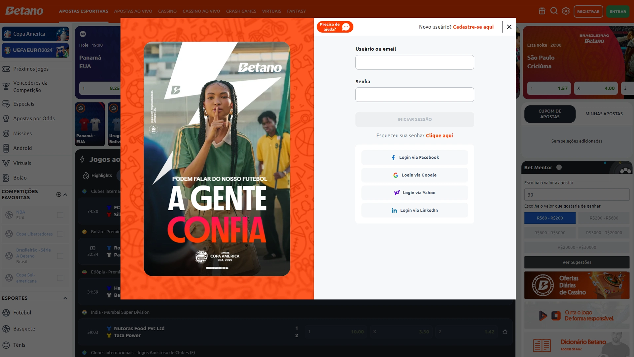634x357 pixels.
Task: Collapse Competições Favoritas section
Action: [65, 194]
